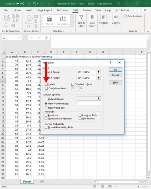
Task: Undo last action with the Undo icon
Action: tap(35, 4)
